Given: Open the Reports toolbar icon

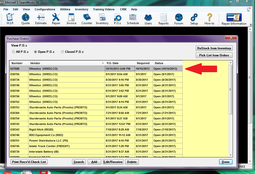Looking at the screenshot, I should (164, 19).
